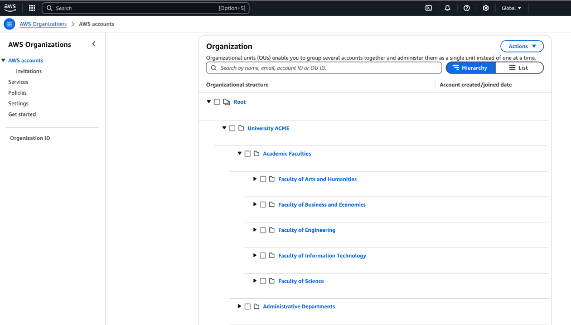
Task: Click the Faculty of Science folder icon
Action: pyautogui.click(x=272, y=281)
